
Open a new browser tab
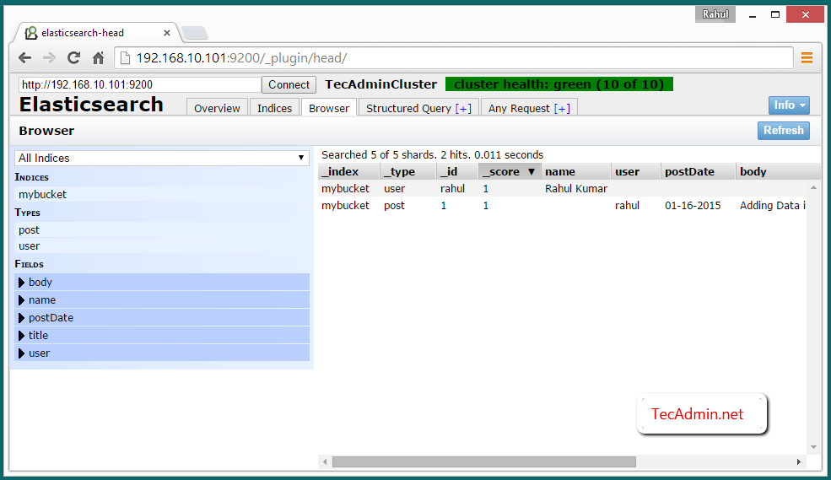pos(195,34)
